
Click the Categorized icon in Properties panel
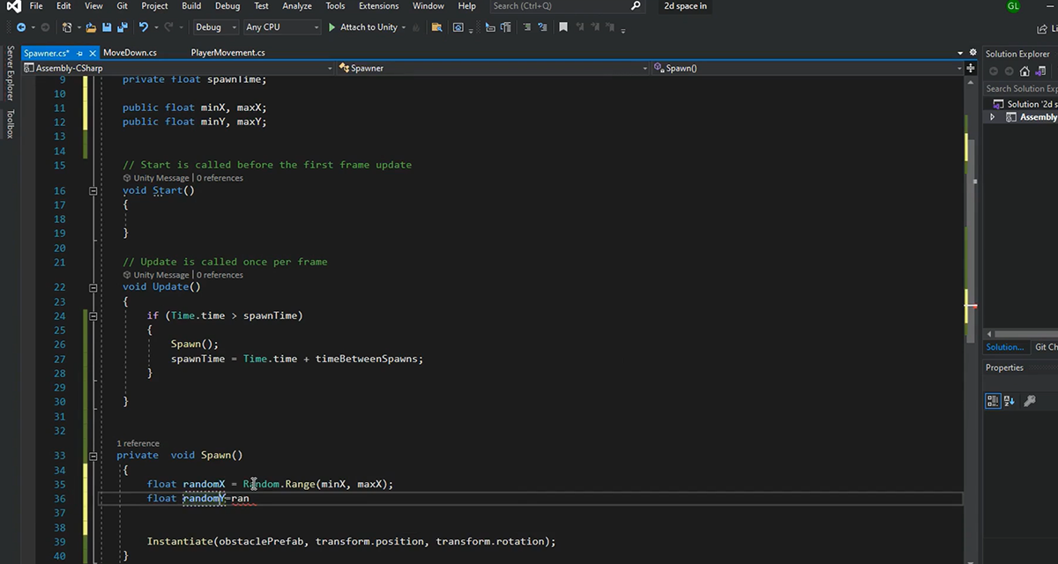[993, 401]
